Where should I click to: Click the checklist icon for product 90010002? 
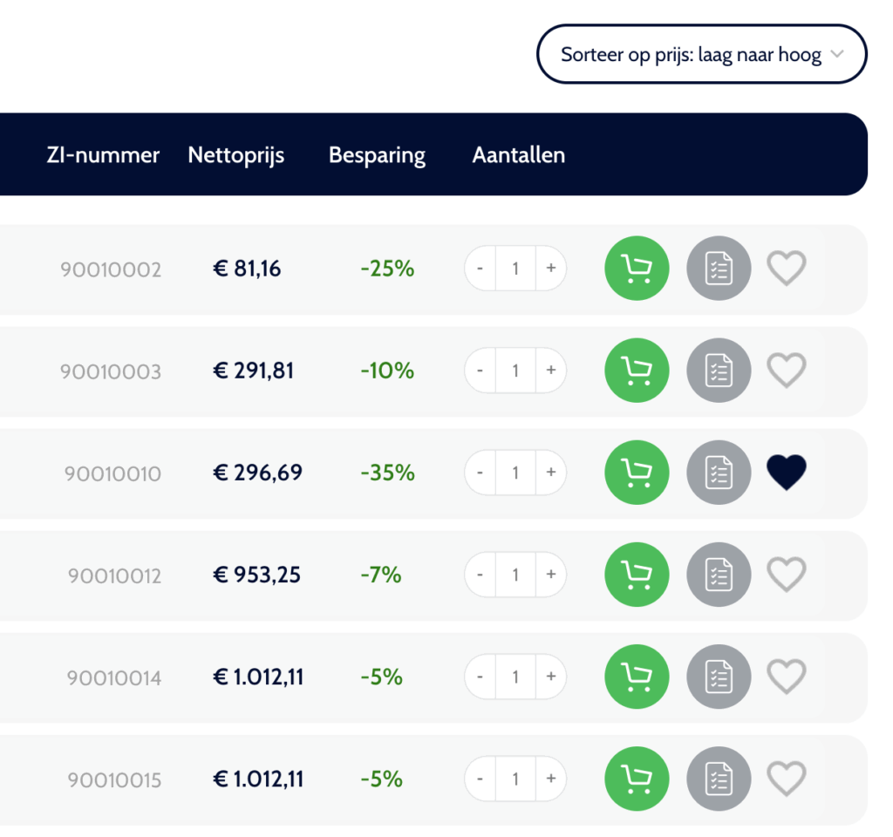(719, 269)
